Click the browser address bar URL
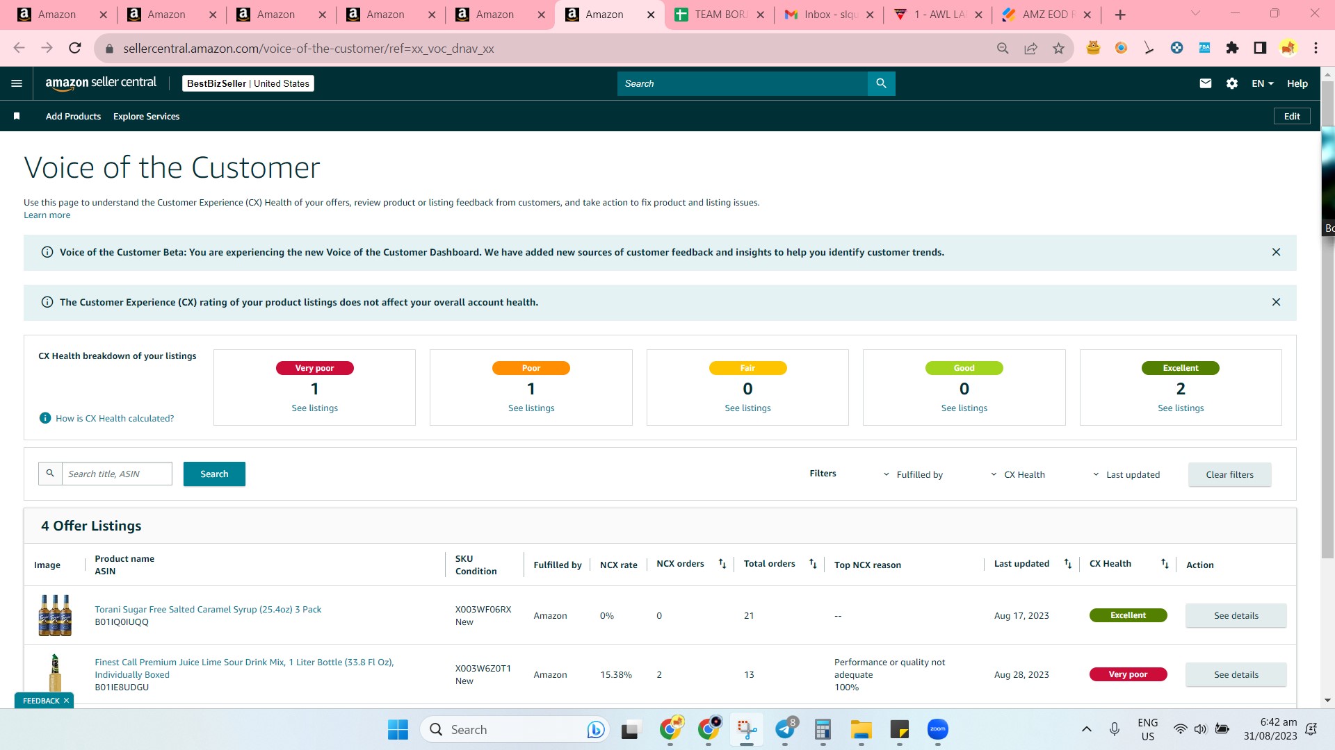 [x=309, y=49]
